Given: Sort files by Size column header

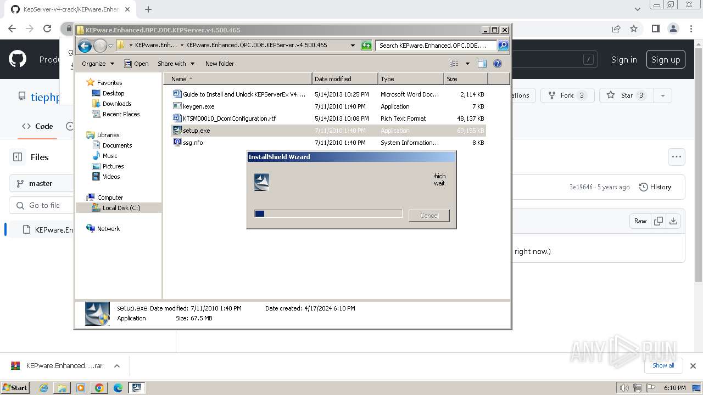Looking at the screenshot, I should [x=466, y=79].
